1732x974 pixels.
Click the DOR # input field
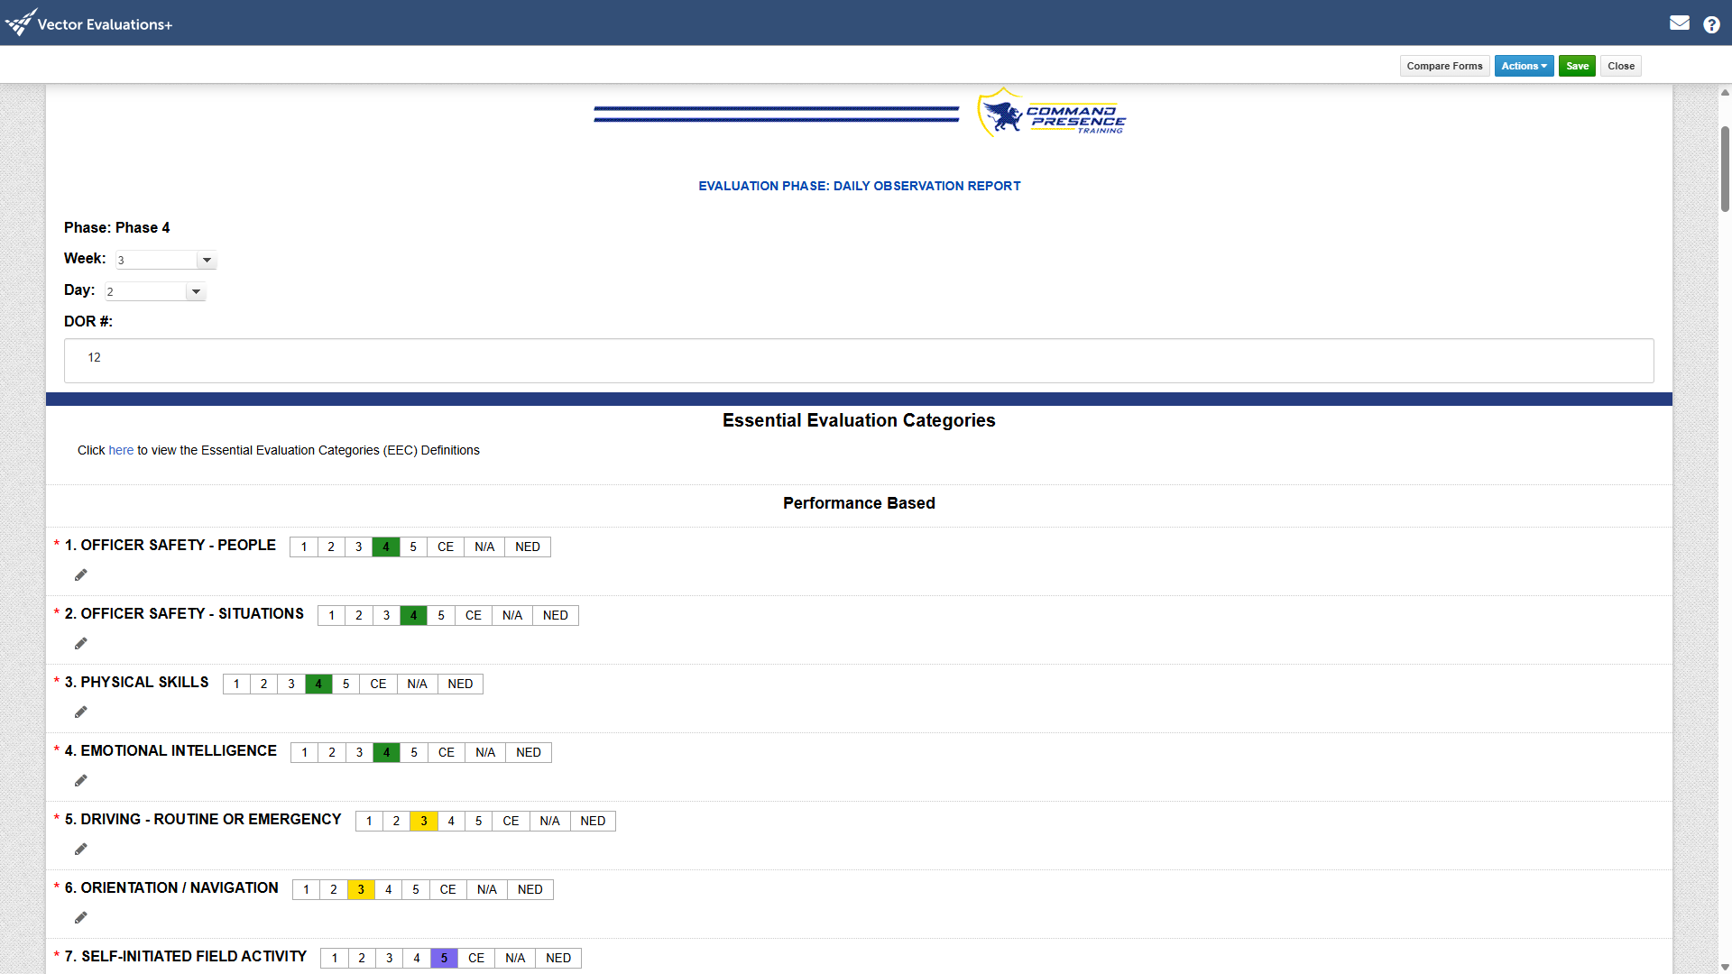pyautogui.click(x=858, y=361)
